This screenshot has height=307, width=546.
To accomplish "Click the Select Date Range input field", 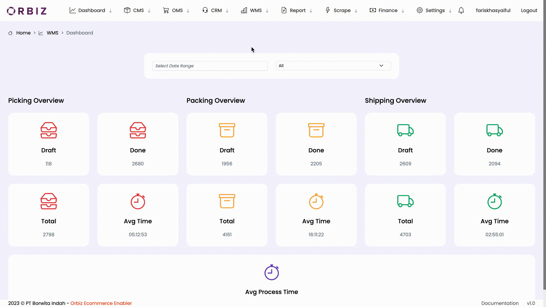I will [x=210, y=66].
